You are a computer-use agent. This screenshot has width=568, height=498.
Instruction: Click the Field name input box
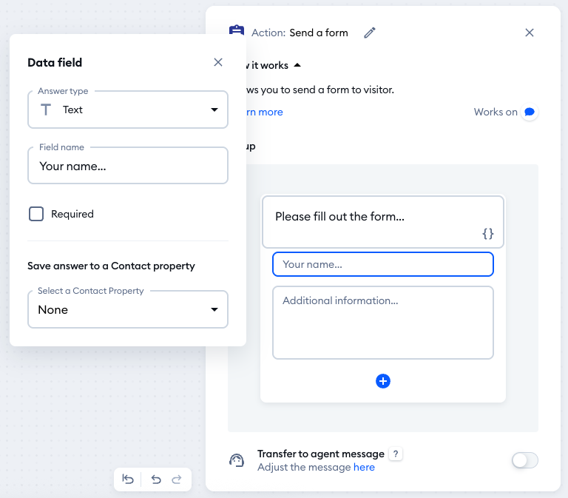128,166
